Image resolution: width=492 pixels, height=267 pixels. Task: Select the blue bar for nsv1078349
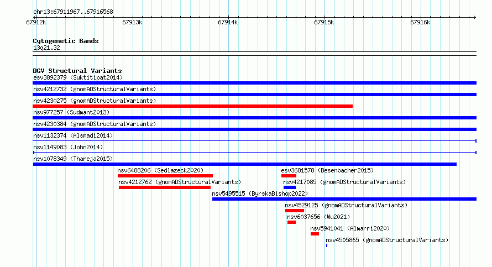(245, 164)
